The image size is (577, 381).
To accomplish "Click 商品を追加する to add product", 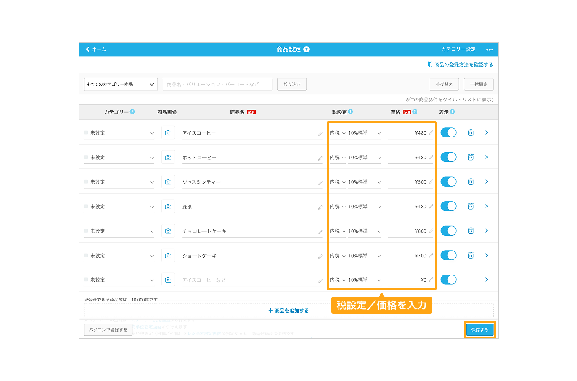I will pos(289,311).
